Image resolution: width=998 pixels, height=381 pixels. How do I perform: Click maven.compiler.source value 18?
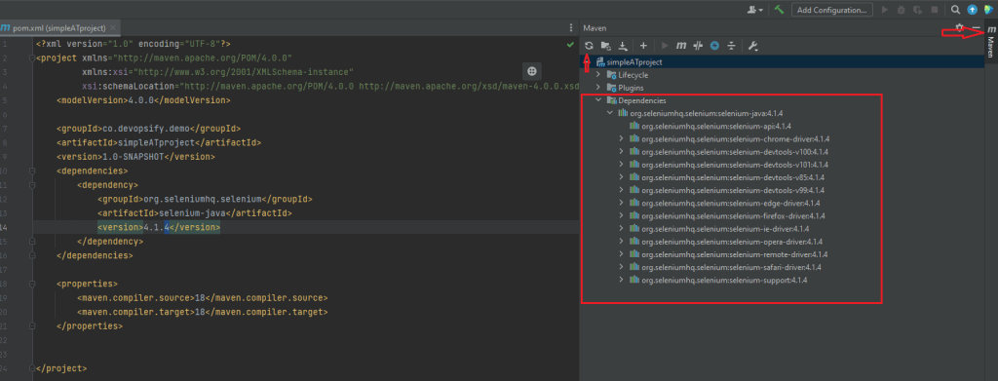[200, 297]
